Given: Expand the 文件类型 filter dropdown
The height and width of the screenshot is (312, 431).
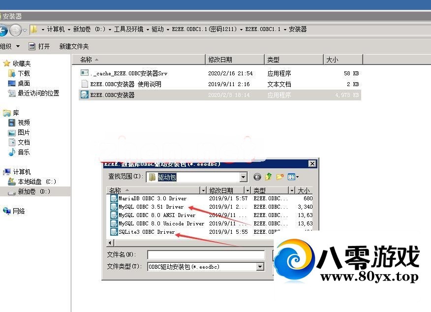Looking at the screenshot, I should coord(260,267).
